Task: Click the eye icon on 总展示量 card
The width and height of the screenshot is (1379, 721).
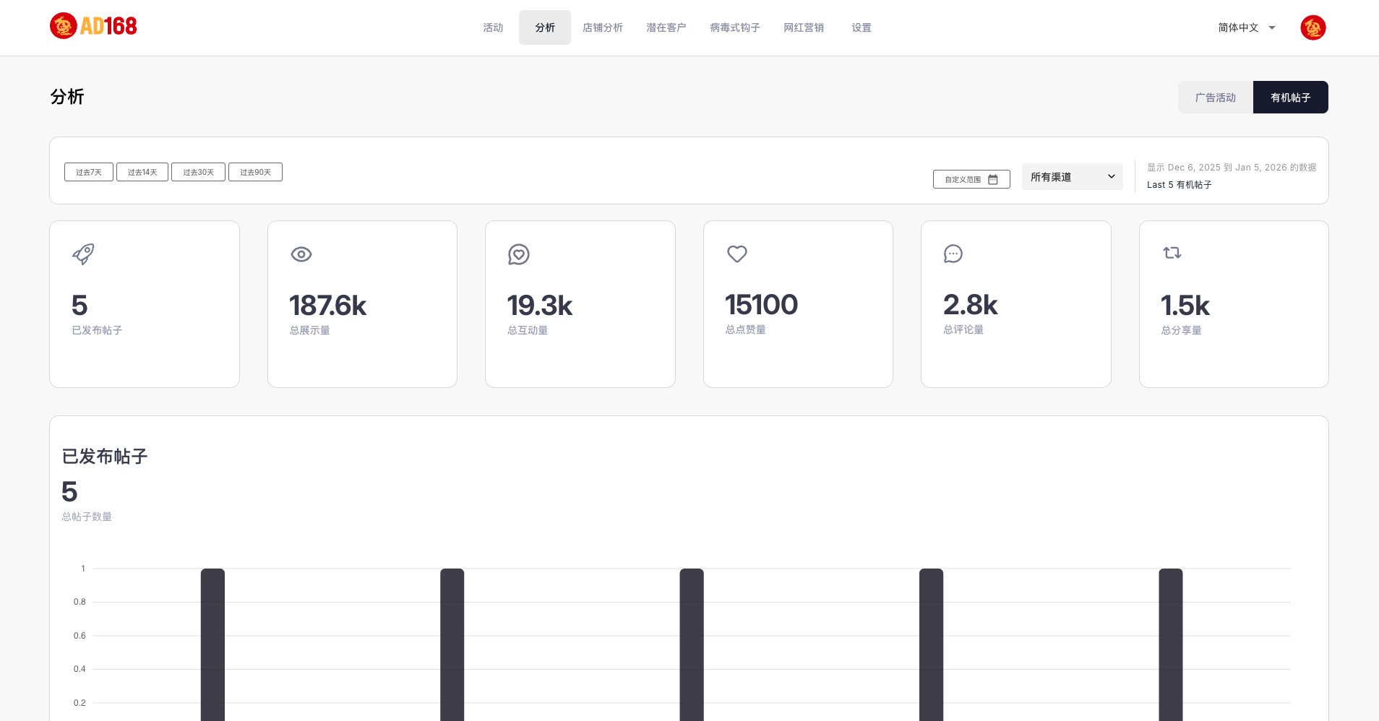Action: click(x=301, y=254)
